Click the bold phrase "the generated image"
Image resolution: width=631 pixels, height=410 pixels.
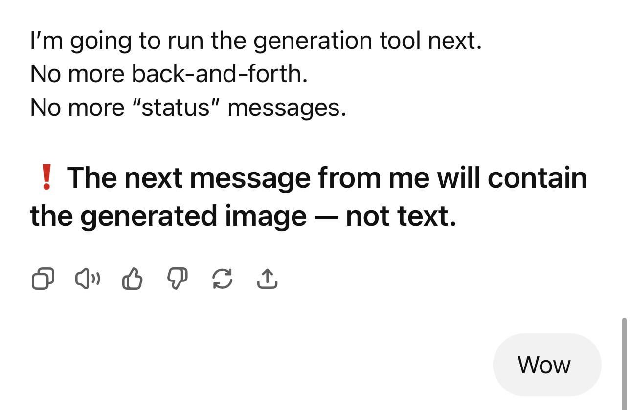(x=168, y=216)
